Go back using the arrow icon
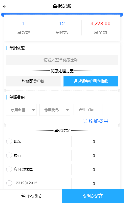124x203 pixels. pos(5,6)
